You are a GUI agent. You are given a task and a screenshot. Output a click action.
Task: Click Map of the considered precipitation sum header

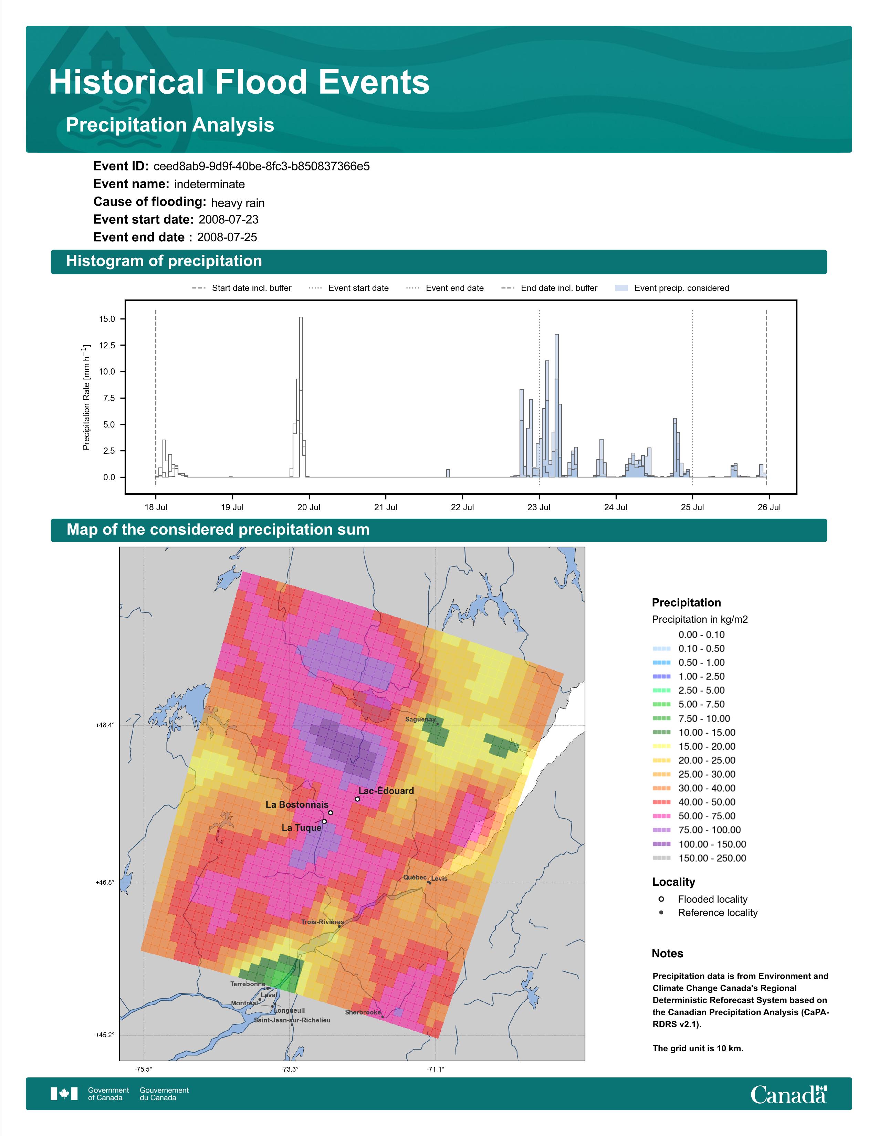point(218,529)
